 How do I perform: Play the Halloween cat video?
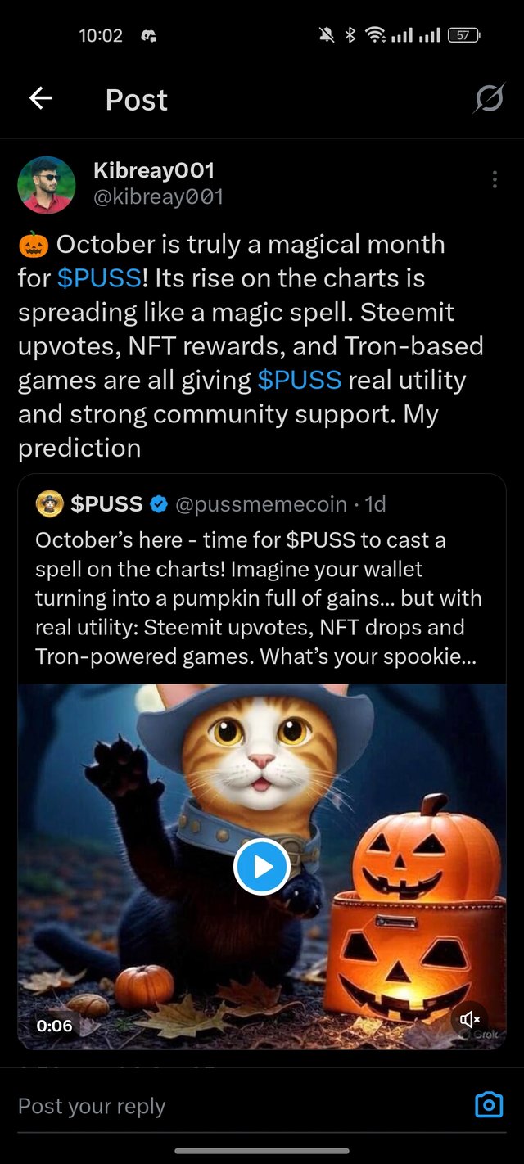click(262, 867)
